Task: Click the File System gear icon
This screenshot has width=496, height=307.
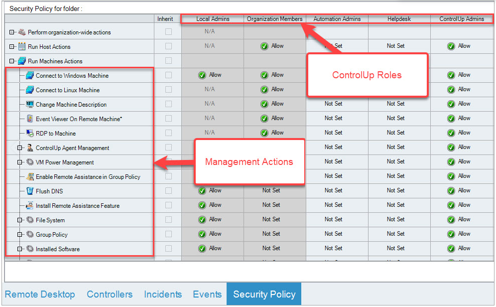Action: [x=30, y=220]
